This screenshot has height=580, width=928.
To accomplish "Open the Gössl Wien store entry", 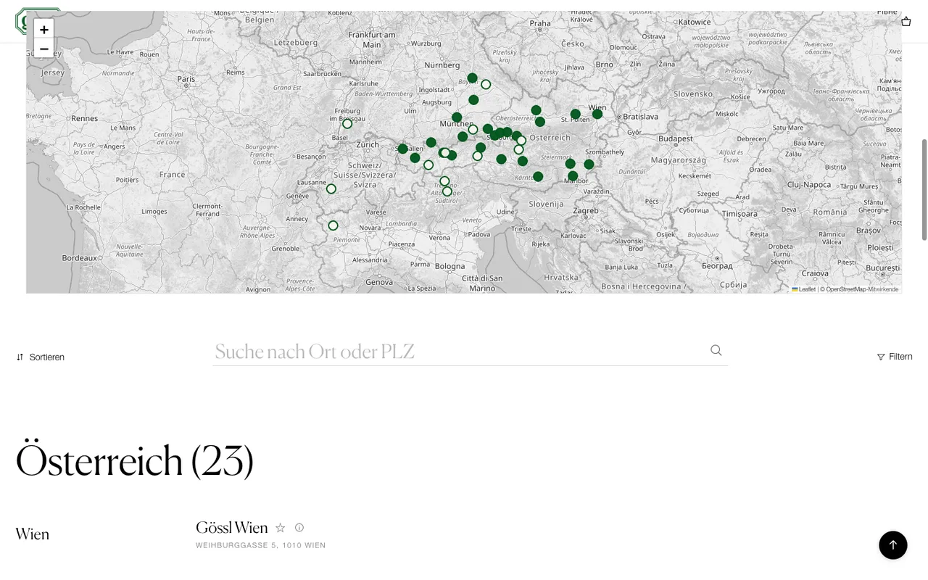I will pyautogui.click(x=232, y=528).
